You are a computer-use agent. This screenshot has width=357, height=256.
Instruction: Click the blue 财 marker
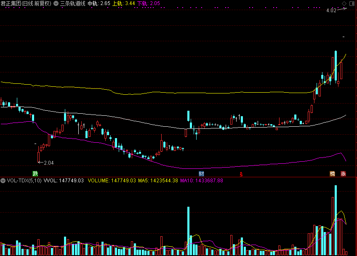point(201,174)
